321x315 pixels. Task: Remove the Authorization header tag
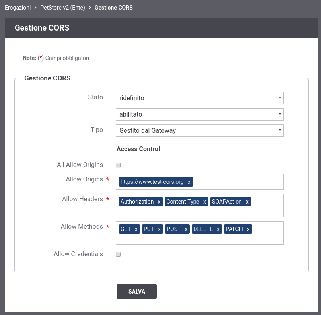click(159, 202)
